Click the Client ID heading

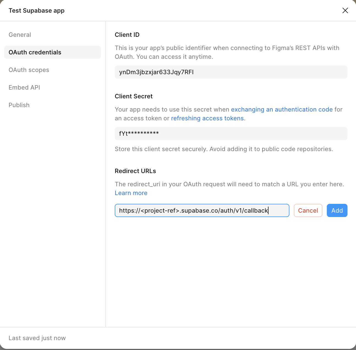pyautogui.click(x=127, y=35)
